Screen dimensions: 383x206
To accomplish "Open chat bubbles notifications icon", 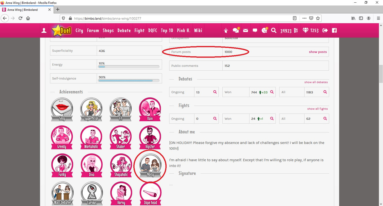I will [236, 30].
